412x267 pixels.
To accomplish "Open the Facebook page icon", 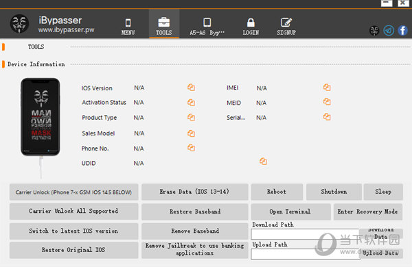I will click(x=403, y=30).
